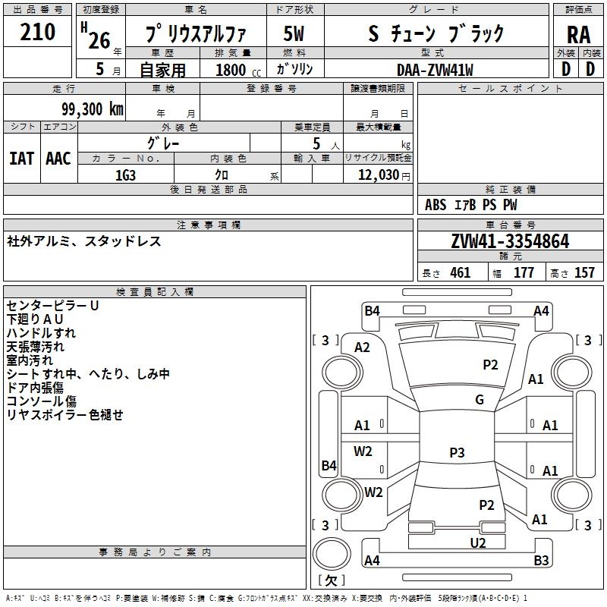Click the spare tire circle above 欠
Image resolution: width=607 pixels, height=607 pixels.
[332, 554]
